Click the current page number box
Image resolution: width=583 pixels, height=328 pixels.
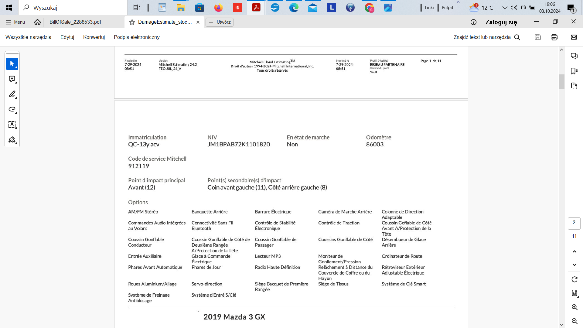click(574, 223)
